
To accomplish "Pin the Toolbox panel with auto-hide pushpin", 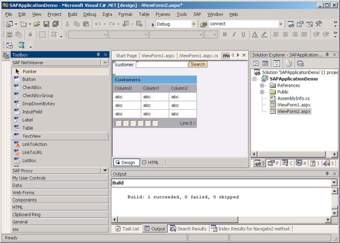I will pyautogui.click(x=97, y=54).
